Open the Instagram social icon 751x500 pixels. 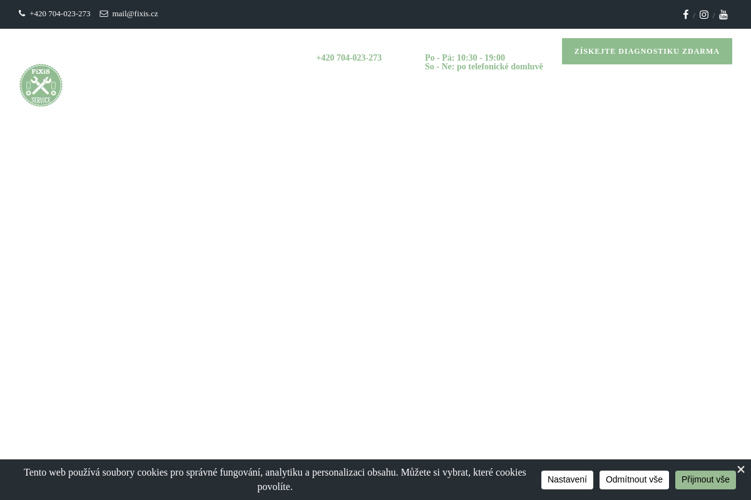click(704, 14)
